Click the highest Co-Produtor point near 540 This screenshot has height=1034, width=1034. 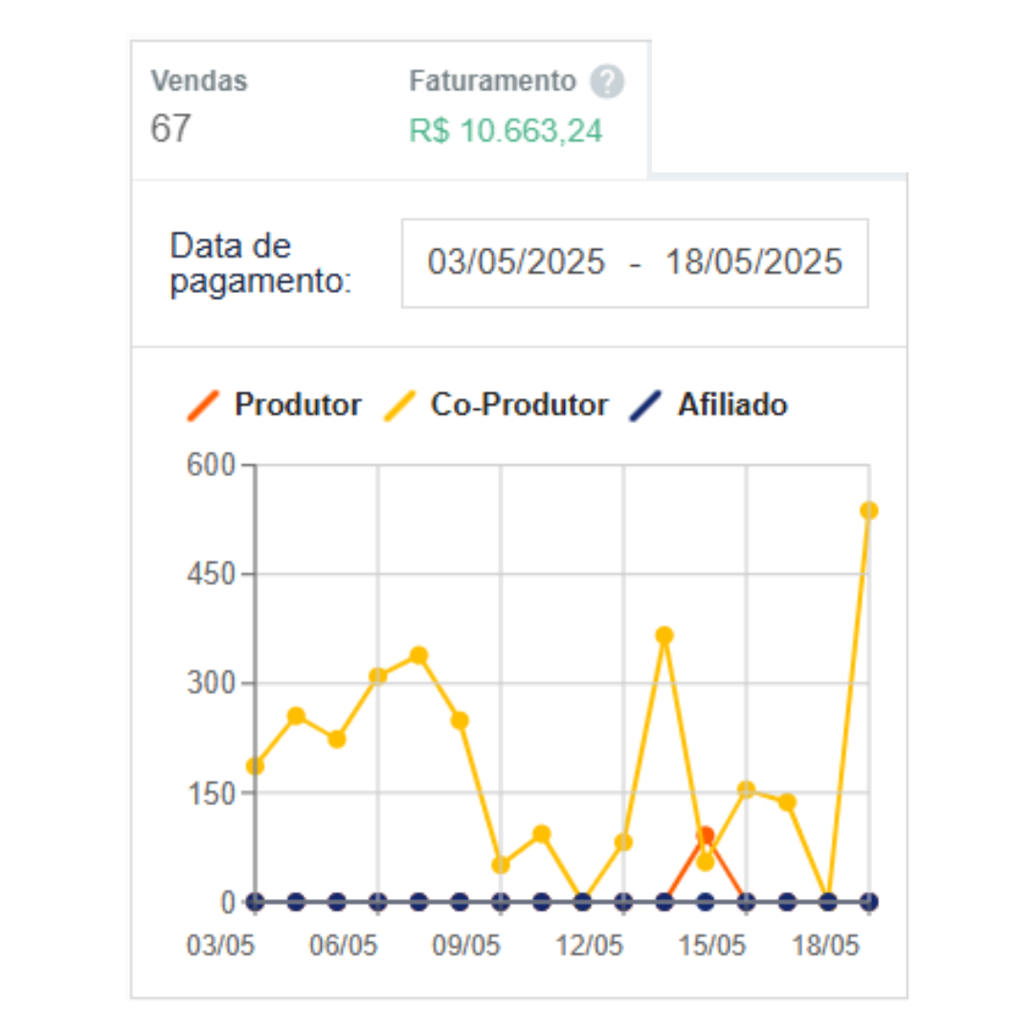(869, 510)
